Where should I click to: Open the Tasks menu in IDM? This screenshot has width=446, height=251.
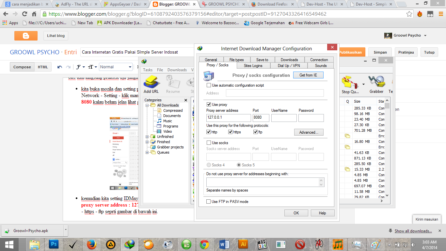point(148,70)
